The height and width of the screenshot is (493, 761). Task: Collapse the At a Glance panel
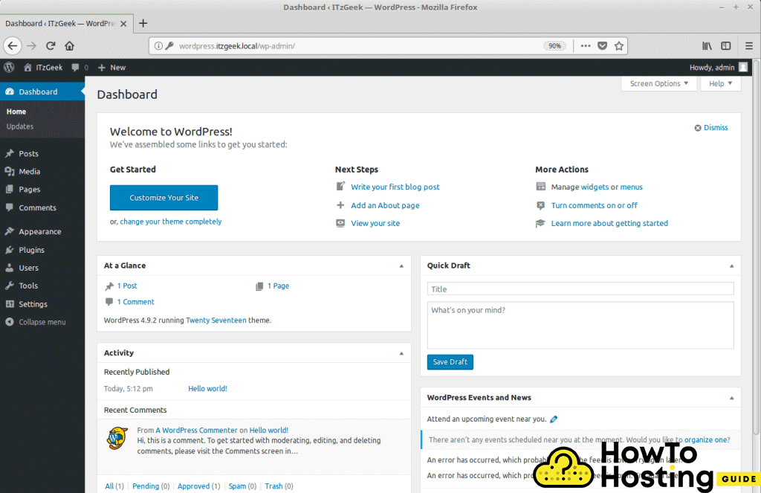click(401, 265)
